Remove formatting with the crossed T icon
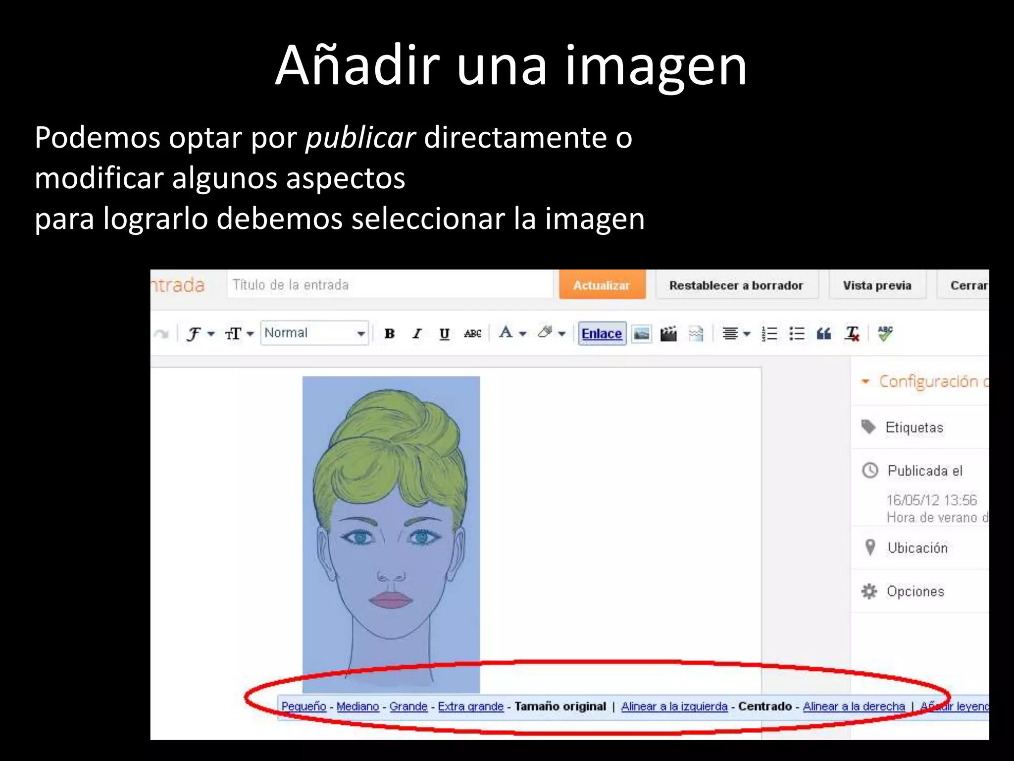Screen dimensions: 1014x761 point(852,333)
